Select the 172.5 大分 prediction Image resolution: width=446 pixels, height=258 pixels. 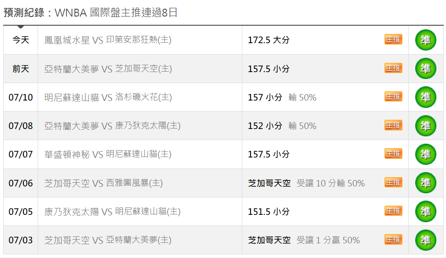click(x=268, y=40)
